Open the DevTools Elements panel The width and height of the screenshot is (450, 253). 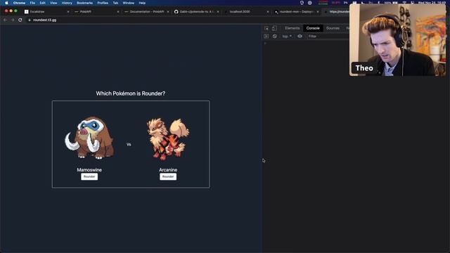coord(292,28)
